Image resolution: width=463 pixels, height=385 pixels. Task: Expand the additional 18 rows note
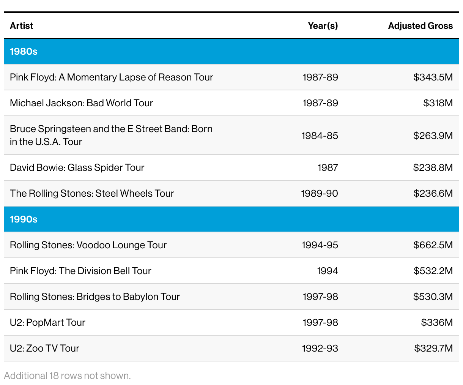click(67, 376)
